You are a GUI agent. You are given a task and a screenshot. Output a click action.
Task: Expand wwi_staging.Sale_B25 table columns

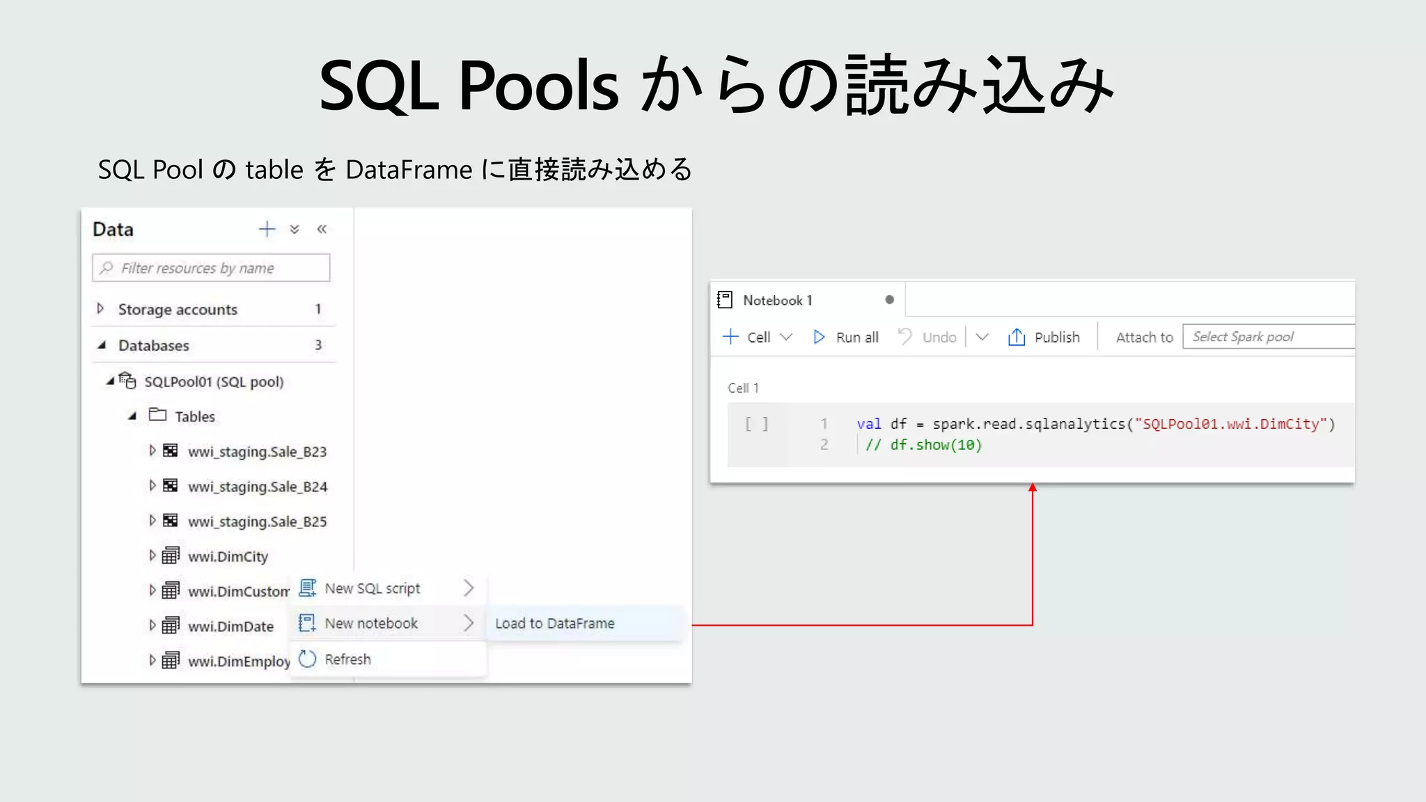click(x=152, y=520)
